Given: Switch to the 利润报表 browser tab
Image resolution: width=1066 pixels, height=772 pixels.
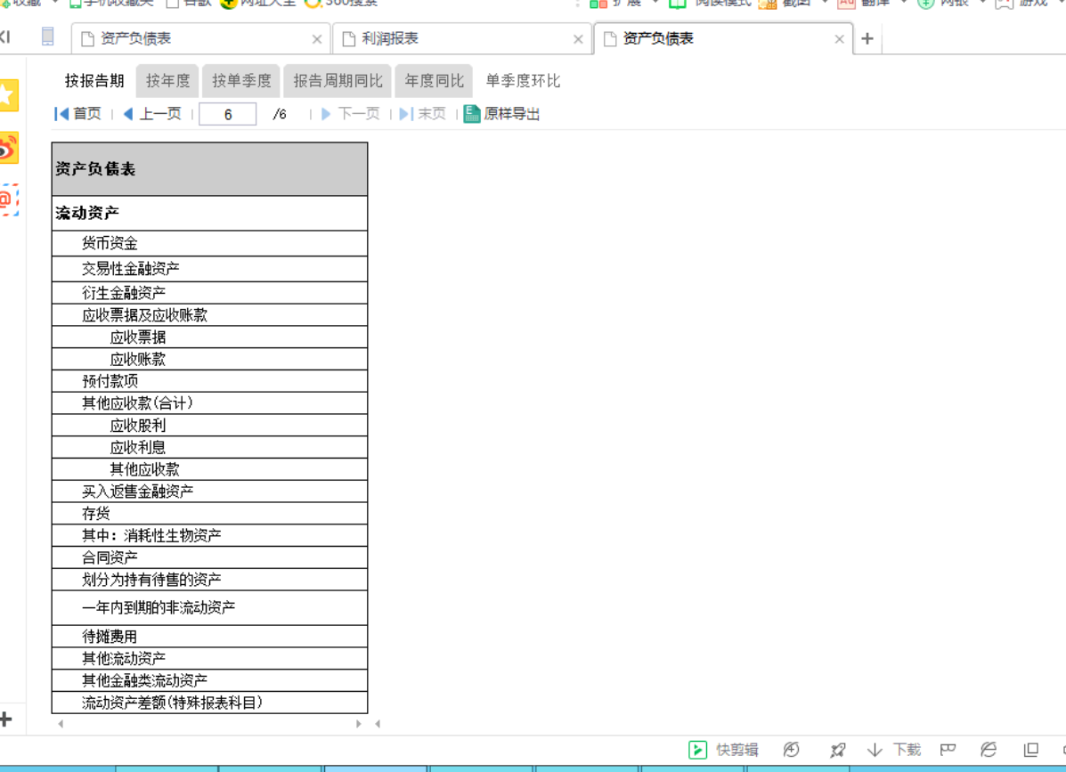Looking at the screenshot, I should pyautogui.click(x=462, y=39).
